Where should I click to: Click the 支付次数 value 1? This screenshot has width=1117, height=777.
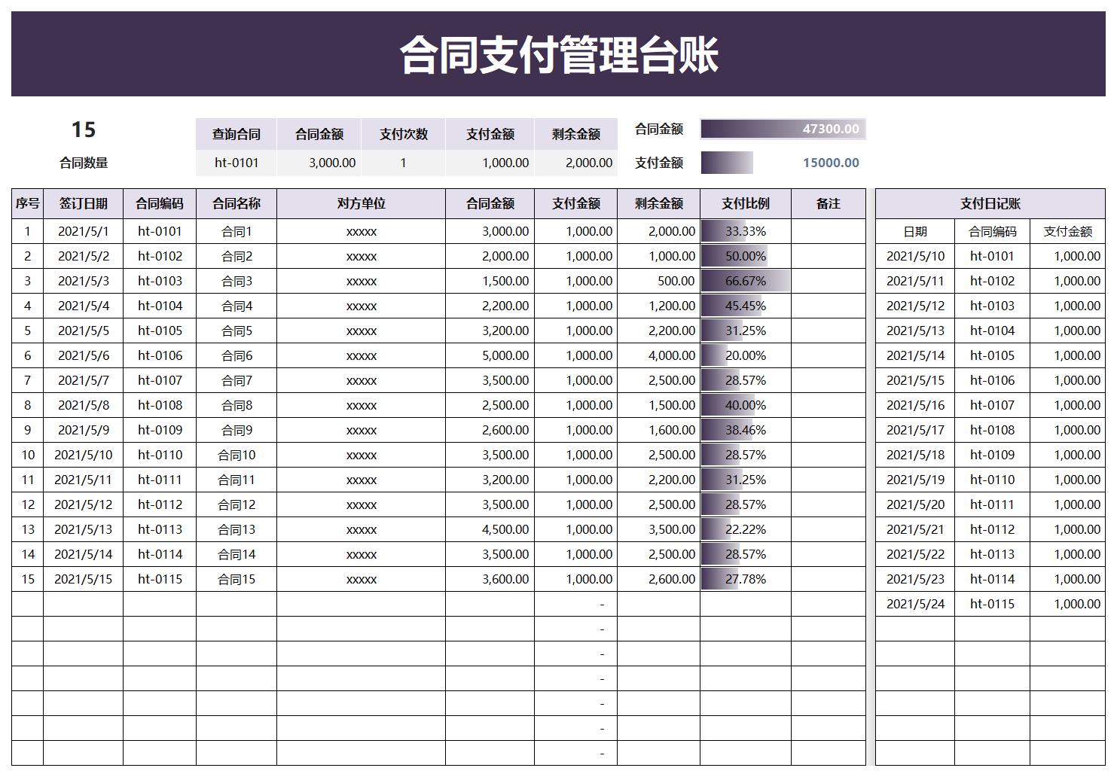[x=404, y=163]
